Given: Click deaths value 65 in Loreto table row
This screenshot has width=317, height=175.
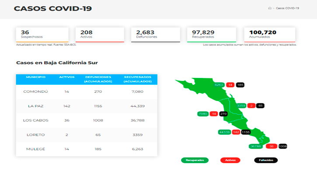Looking at the screenshot, I should [98, 135].
